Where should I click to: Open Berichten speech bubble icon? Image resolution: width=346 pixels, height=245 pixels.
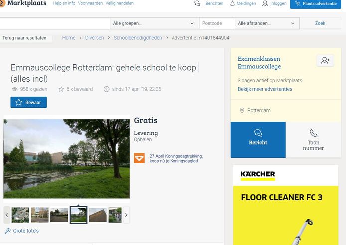197,4
